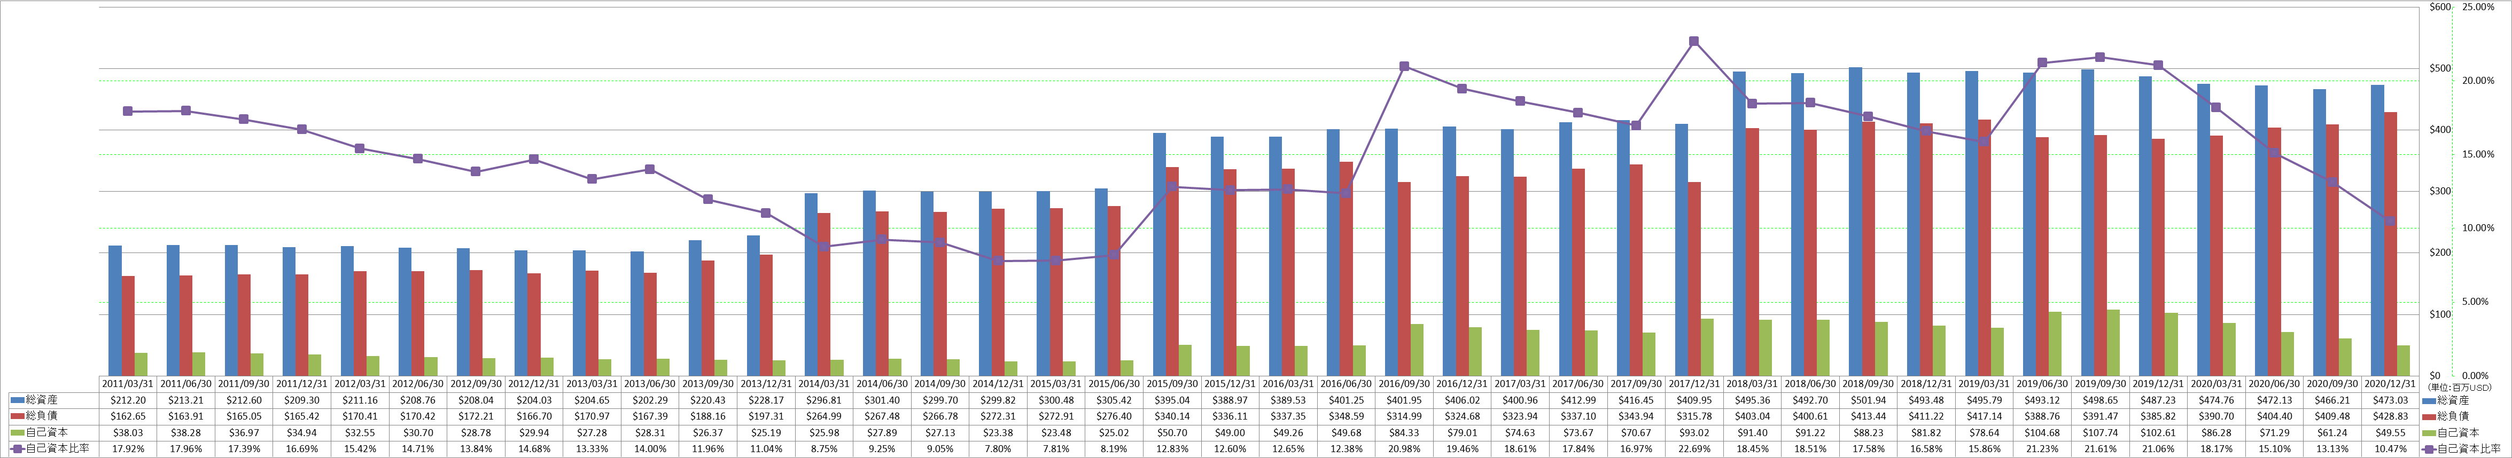The image size is (2512, 458).
Task: Click the 15.42% equity ratio cell
Action: point(361,449)
